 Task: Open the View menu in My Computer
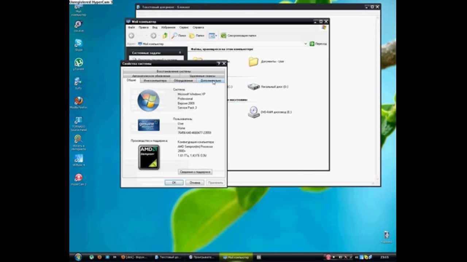155,27
